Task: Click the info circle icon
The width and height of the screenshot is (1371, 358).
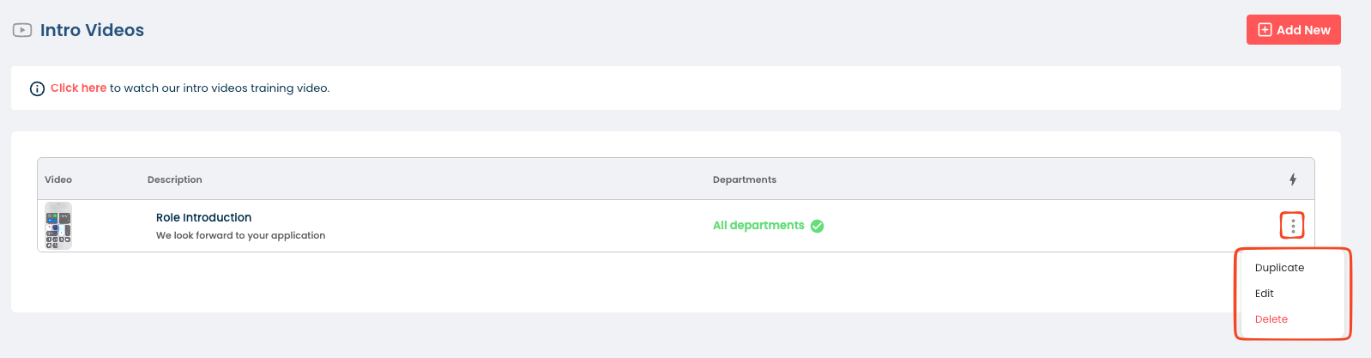Action: coord(37,88)
